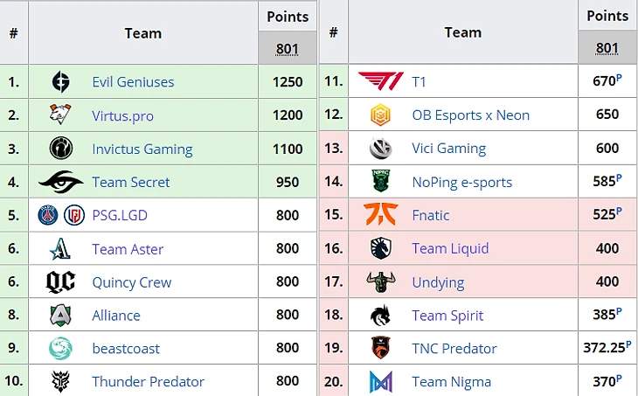Open the Vici Gaming team link
Viewport: 638px width, 396px height.
(x=448, y=149)
